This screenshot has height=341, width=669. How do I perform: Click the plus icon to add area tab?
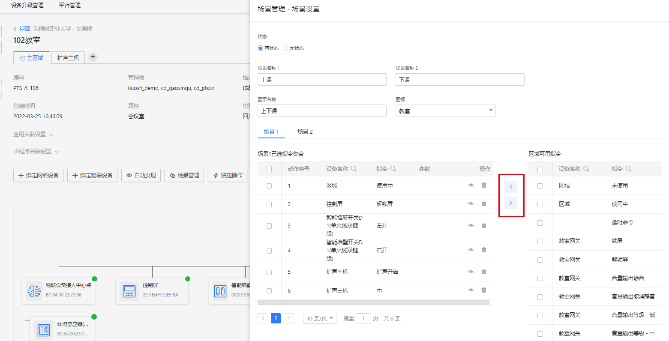click(x=93, y=57)
